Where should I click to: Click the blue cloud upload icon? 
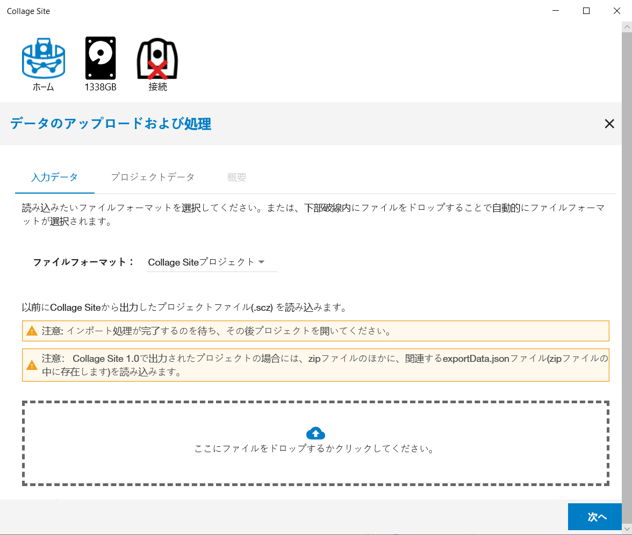[315, 433]
